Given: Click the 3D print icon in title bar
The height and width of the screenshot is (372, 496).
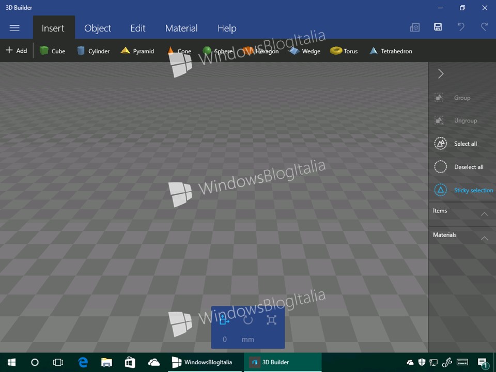Looking at the screenshot, I should pos(415,27).
